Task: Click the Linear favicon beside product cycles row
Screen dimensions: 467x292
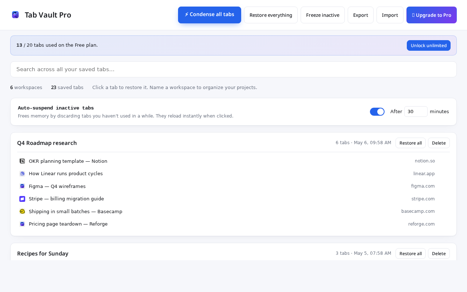Action: [x=22, y=174]
